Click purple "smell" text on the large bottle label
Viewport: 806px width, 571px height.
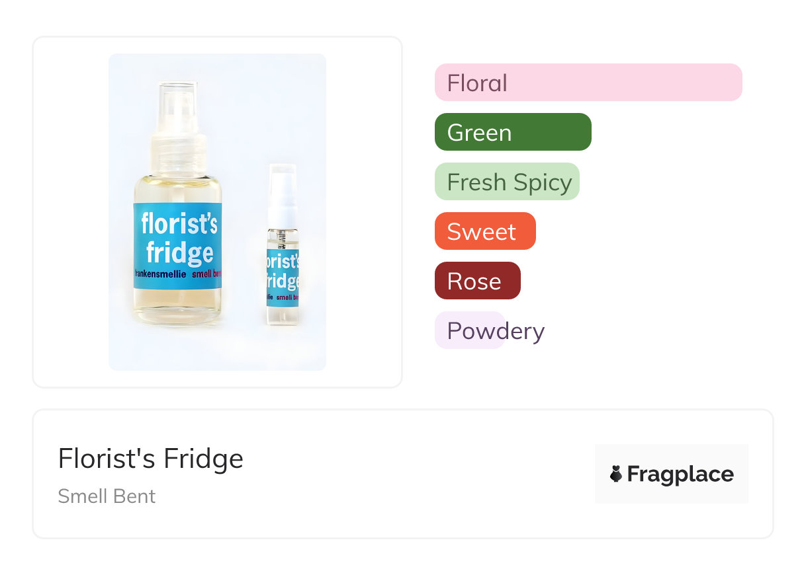pyautogui.click(x=201, y=274)
